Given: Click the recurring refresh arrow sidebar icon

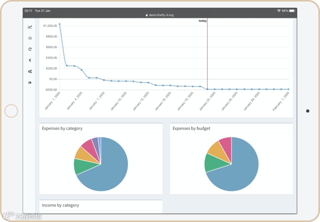Looking at the screenshot, I should (30, 49).
